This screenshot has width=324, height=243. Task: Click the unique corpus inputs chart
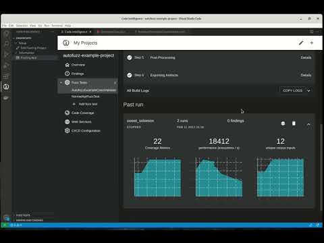pos(280,177)
